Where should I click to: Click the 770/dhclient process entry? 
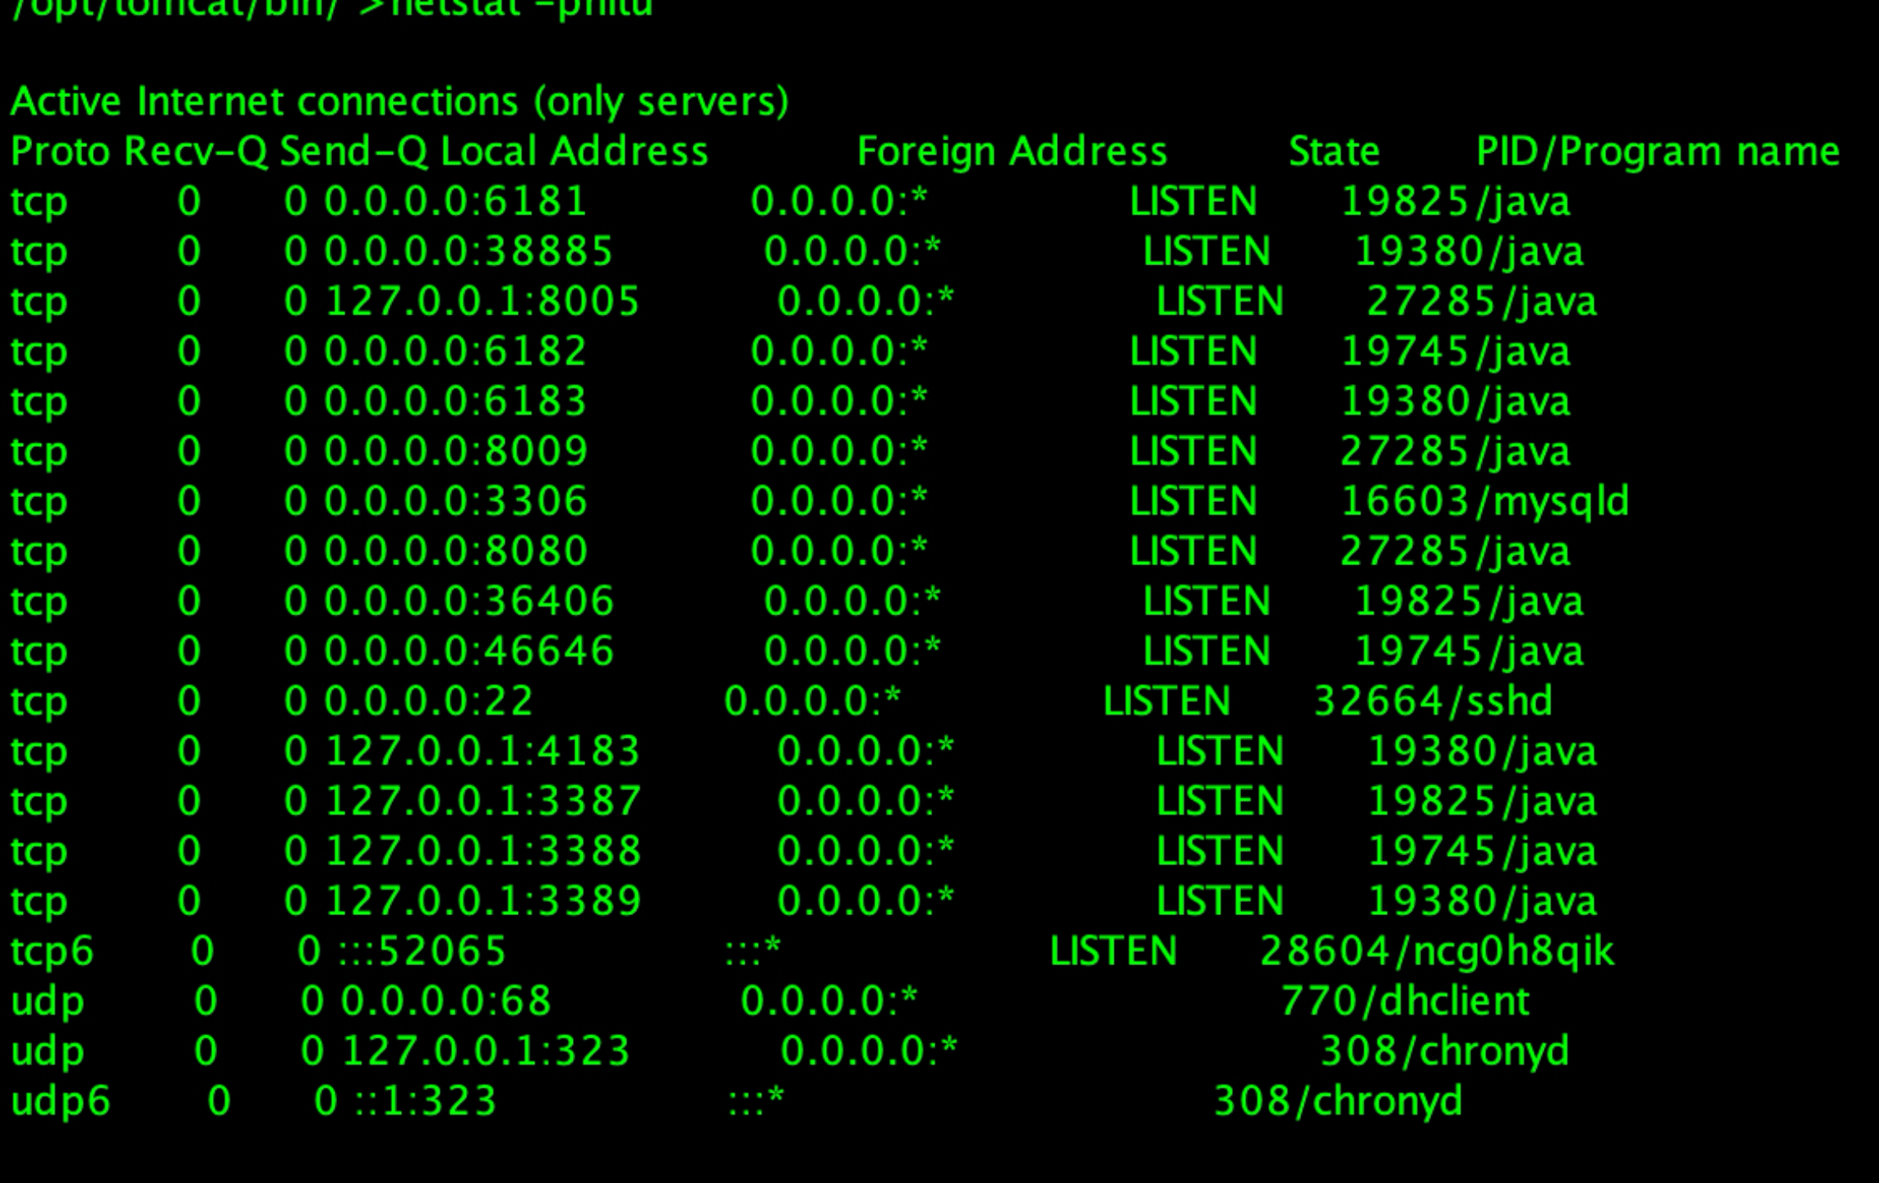pyautogui.click(x=1405, y=1001)
